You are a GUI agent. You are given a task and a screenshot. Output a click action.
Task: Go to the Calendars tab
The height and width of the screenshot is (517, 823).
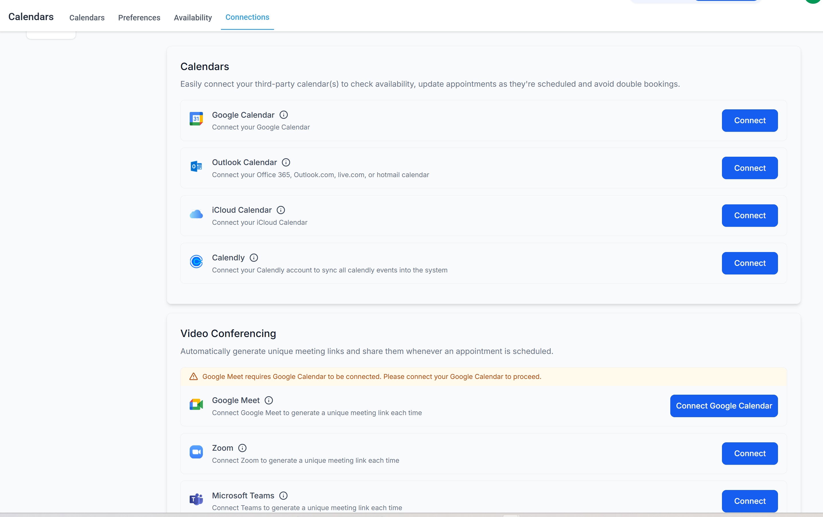click(87, 18)
